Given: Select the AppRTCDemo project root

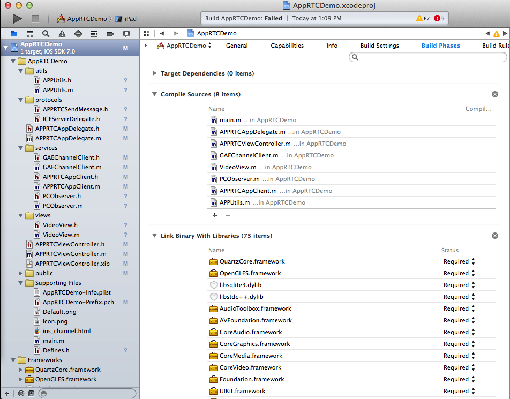Looking at the screenshot, I should tap(70, 48).
